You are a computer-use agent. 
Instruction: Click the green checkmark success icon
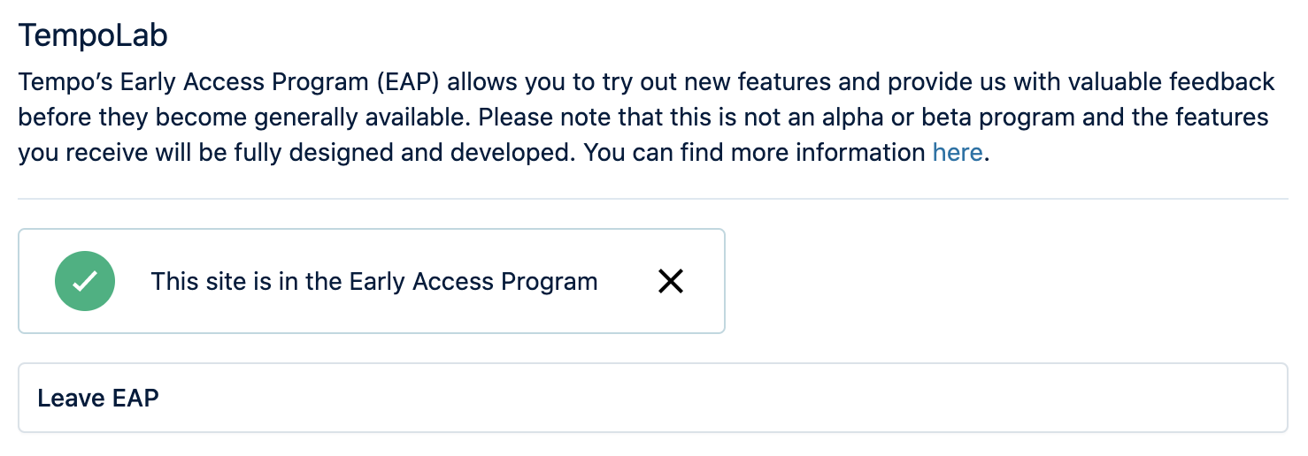point(85,281)
